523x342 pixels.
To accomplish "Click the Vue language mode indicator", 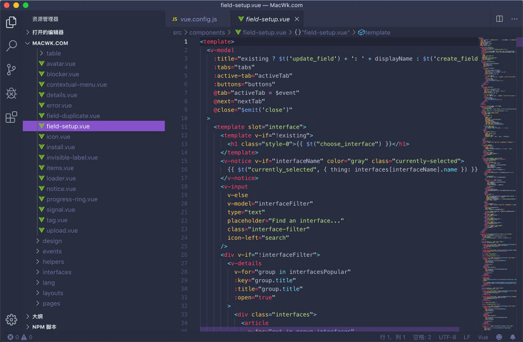I will click(x=482, y=337).
